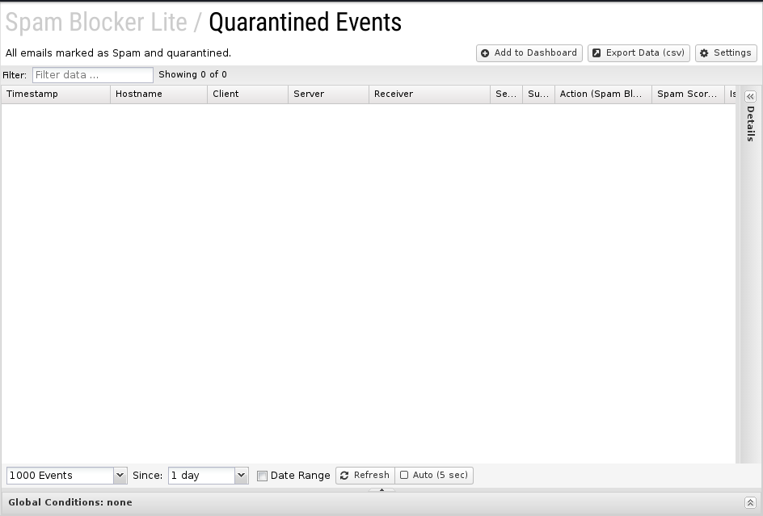Sort by the Timestamp column header

click(x=56, y=94)
